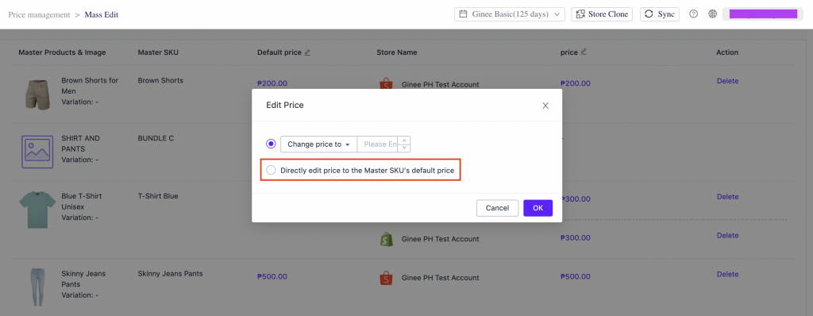Screen dimensions: 813x316
Task: Click the SHIRT AND PANTS placeholder image
Action: (37, 152)
